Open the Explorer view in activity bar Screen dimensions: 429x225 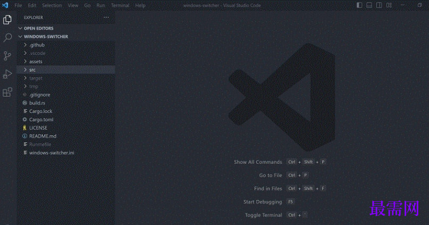coord(7,20)
